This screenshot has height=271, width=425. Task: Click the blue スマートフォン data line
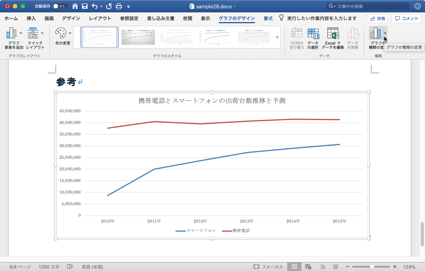pyautogui.click(x=224, y=157)
